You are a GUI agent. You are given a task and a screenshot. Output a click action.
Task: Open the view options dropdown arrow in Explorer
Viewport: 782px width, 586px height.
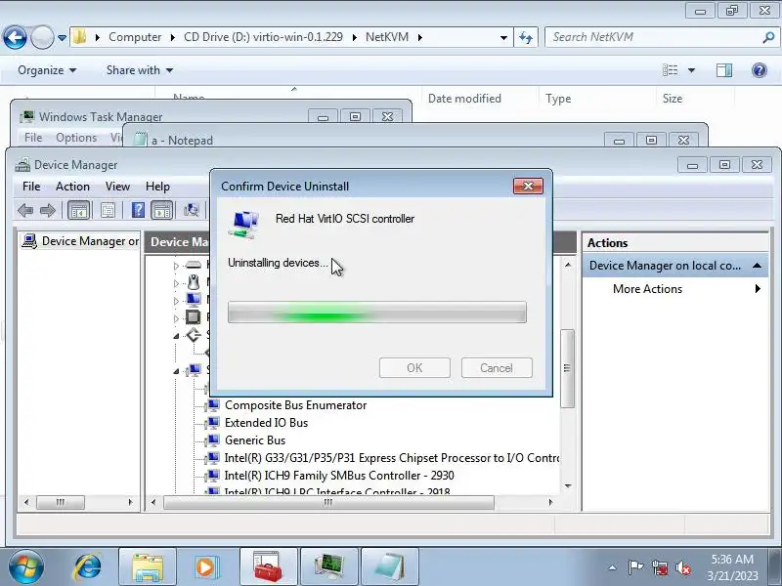[x=691, y=70]
